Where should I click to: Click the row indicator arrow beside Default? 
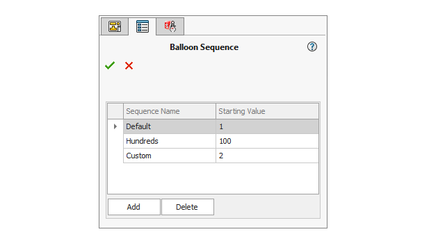coord(115,126)
